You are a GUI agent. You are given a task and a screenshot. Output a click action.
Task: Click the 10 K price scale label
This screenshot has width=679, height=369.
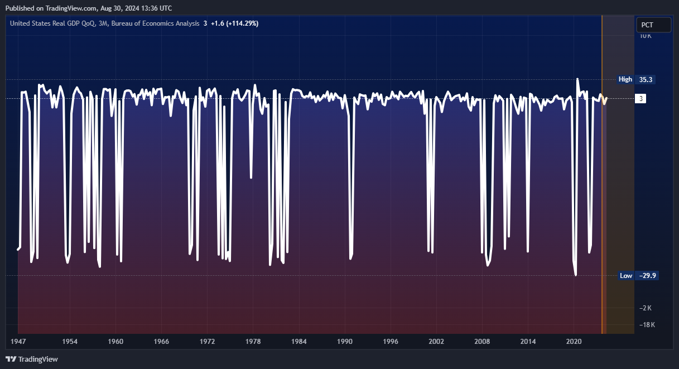point(646,36)
